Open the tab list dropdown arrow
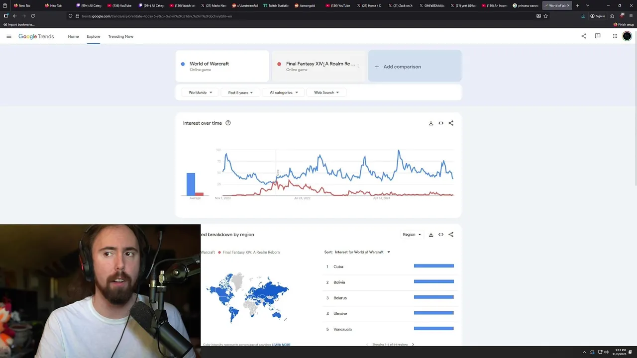Image resolution: width=637 pixels, height=358 pixels. point(588,5)
